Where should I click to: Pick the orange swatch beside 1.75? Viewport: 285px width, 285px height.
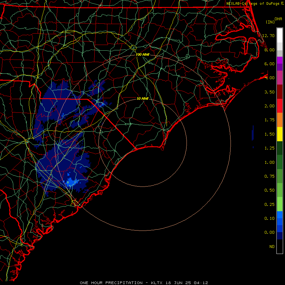(280, 120)
